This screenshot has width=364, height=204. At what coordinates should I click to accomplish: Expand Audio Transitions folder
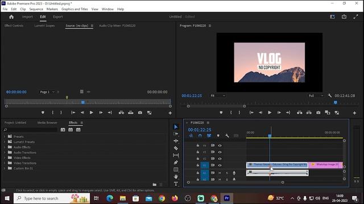5,152
